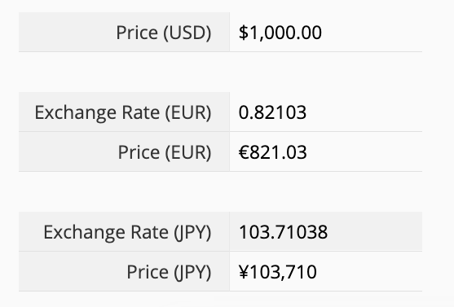Click the (JPY) text of the Price label

[192, 272]
